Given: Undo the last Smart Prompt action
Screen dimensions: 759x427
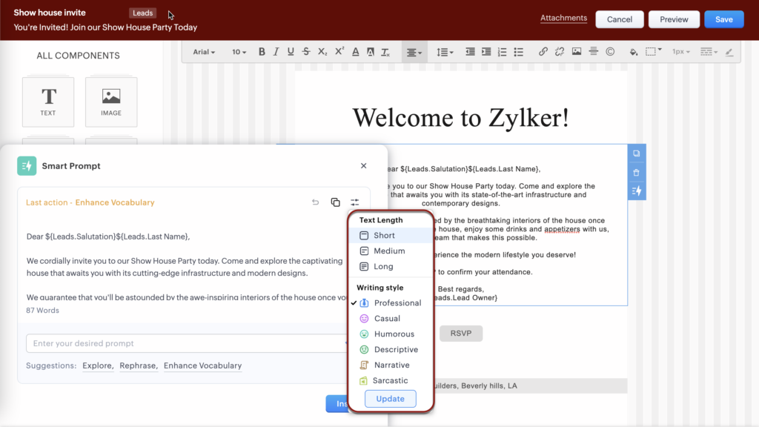Looking at the screenshot, I should [x=315, y=202].
